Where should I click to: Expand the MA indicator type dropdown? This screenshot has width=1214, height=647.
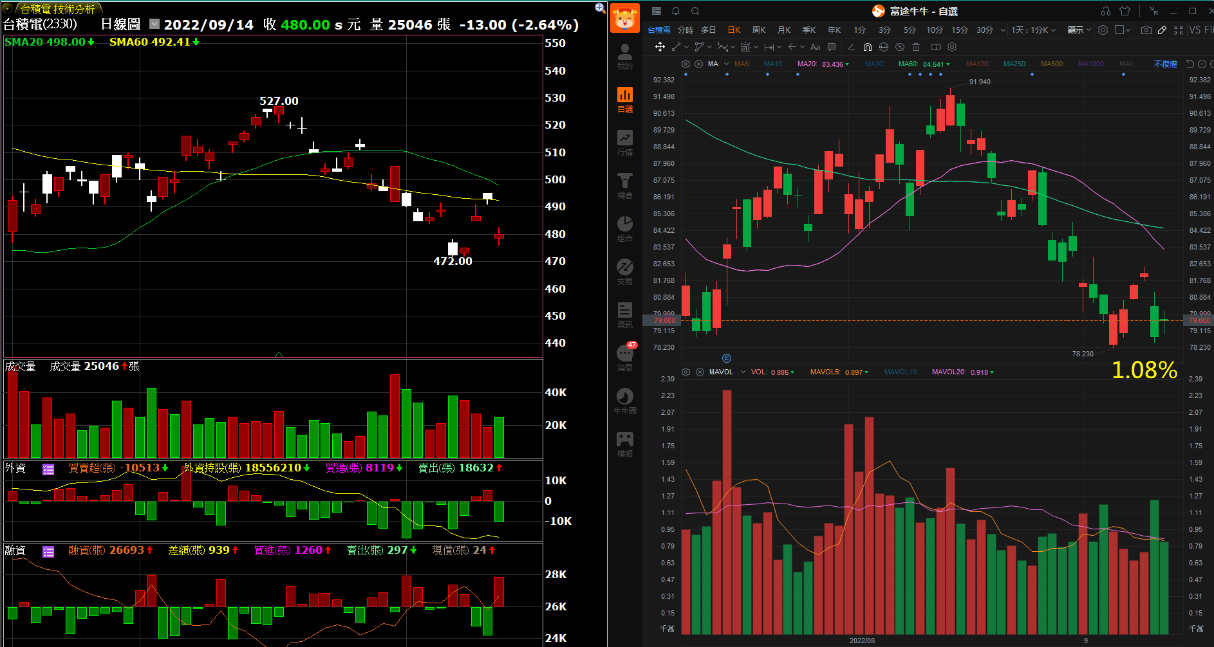tap(726, 64)
